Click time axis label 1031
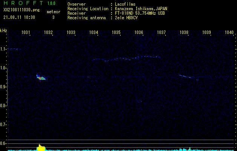This screenshot has width=237, height=151. point(26,32)
